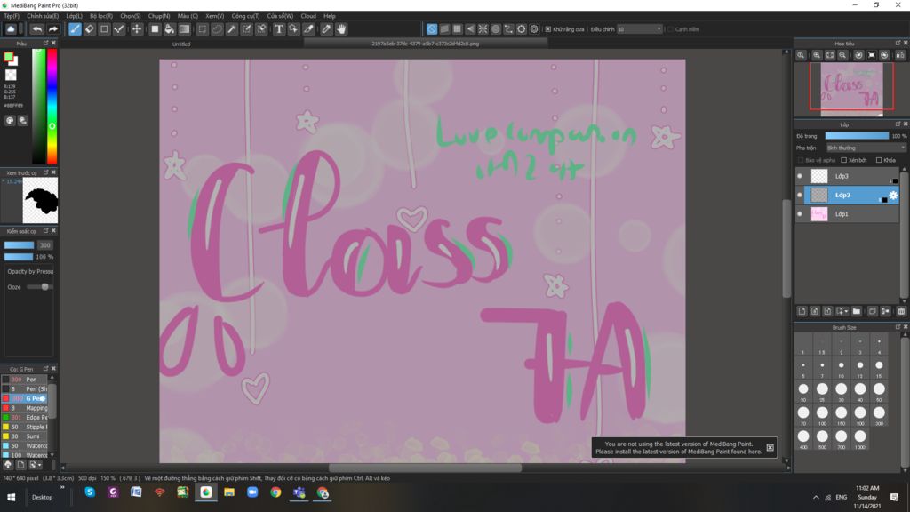Zoom in on navigator panel
The height and width of the screenshot is (512, 910).
[817, 55]
